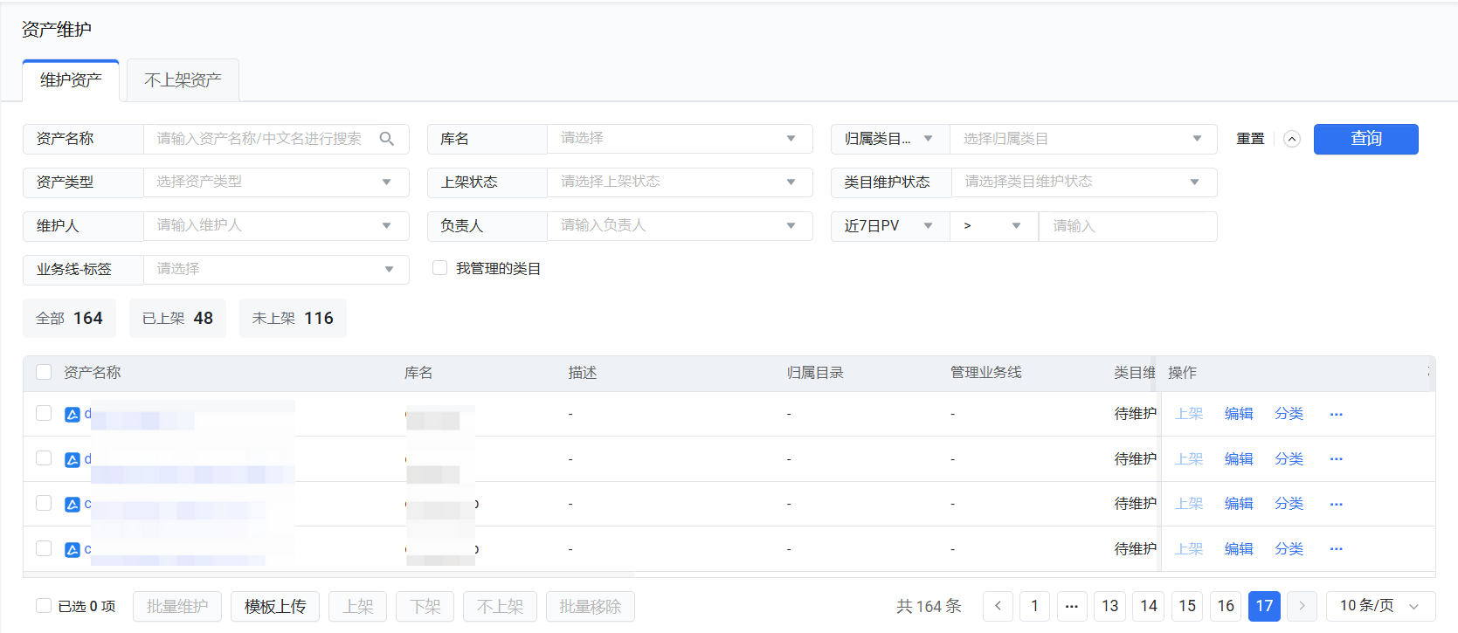Click 编辑 in the first table row
1458x633 pixels.
coord(1239,414)
